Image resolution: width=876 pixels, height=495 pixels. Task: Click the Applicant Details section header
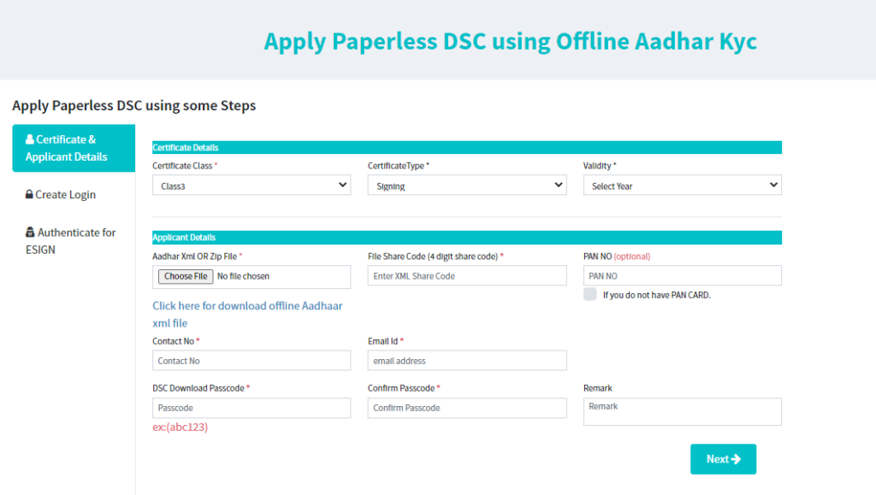[467, 237]
